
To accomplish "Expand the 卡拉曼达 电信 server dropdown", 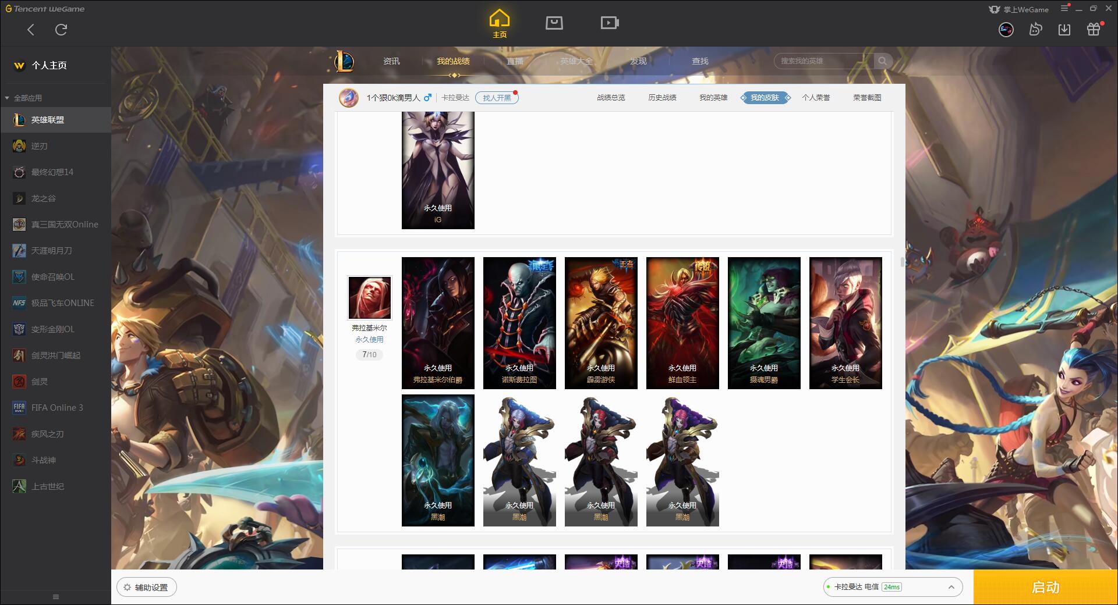I will (892, 587).
